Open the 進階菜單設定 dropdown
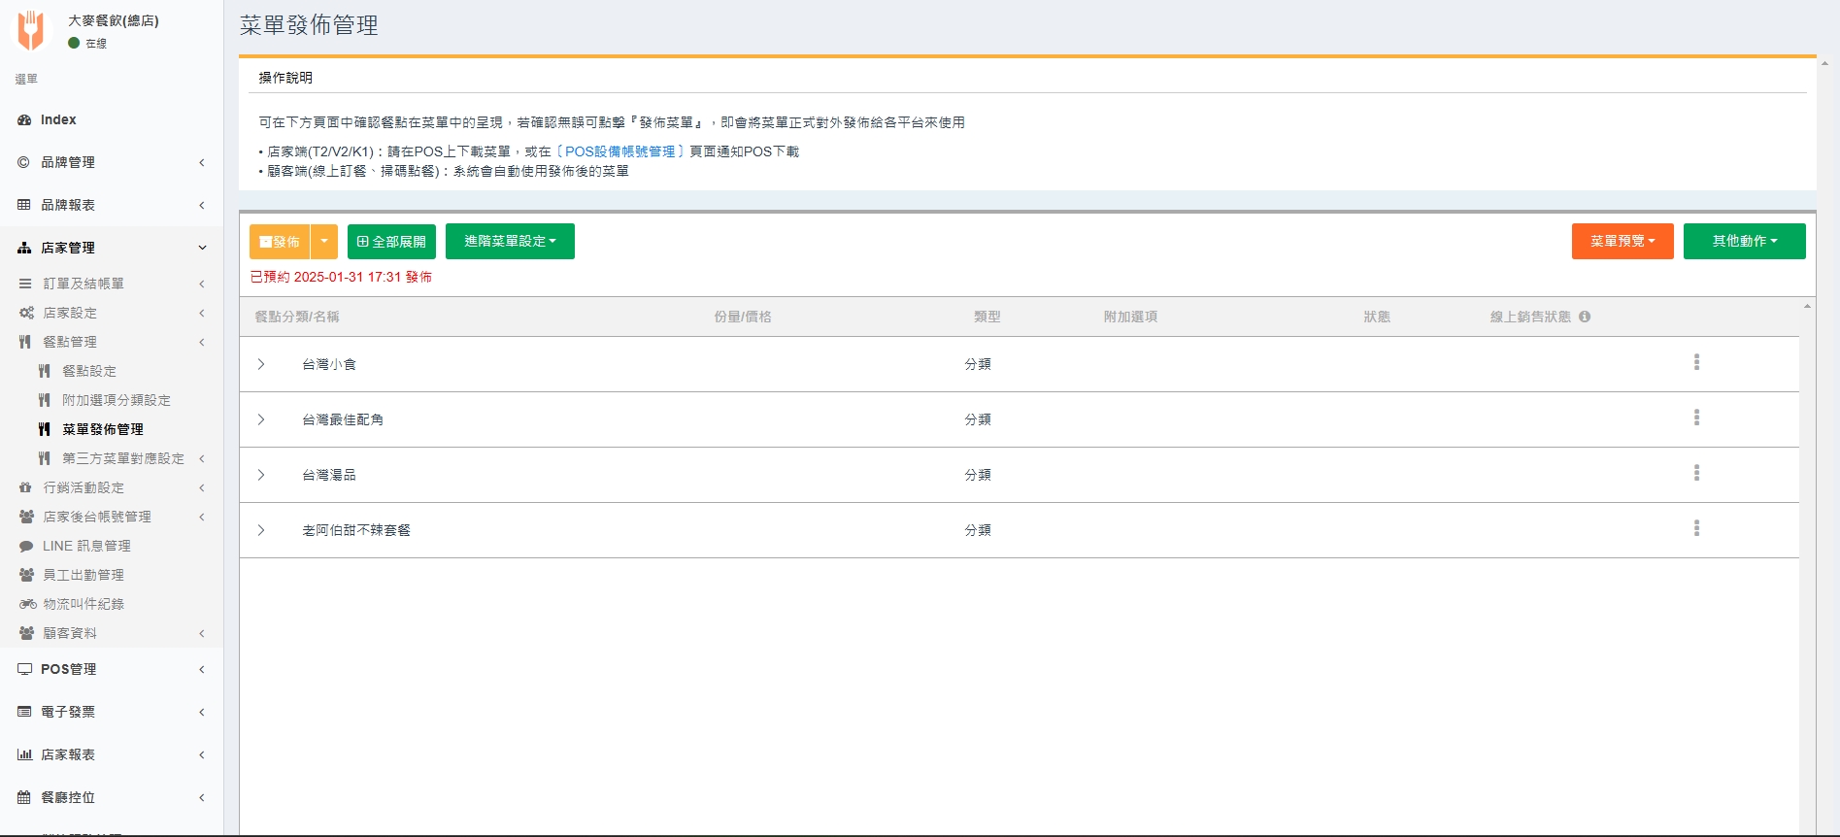Image resolution: width=1840 pixels, height=837 pixels. (510, 242)
